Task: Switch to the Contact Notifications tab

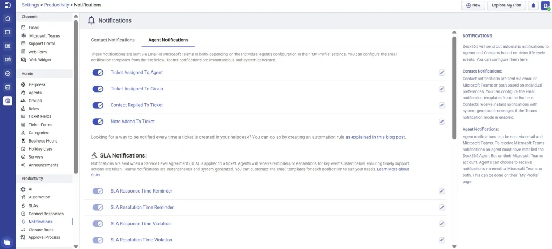Action: click(x=113, y=40)
